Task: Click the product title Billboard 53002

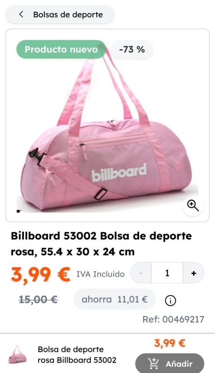Action: click(101, 244)
